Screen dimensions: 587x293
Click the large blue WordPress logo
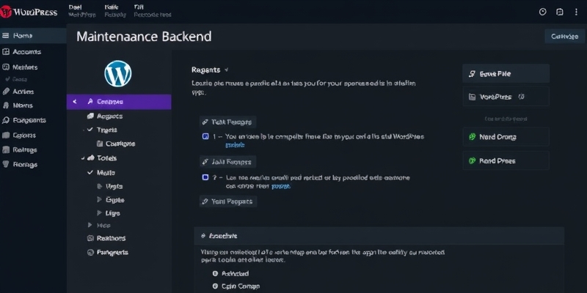(x=118, y=73)
